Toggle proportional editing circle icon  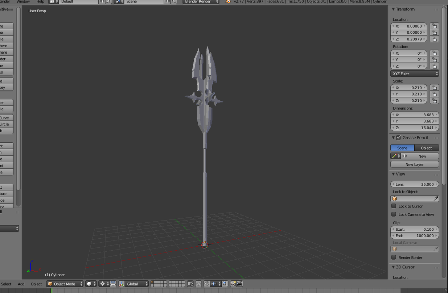(x=198, y=284)
